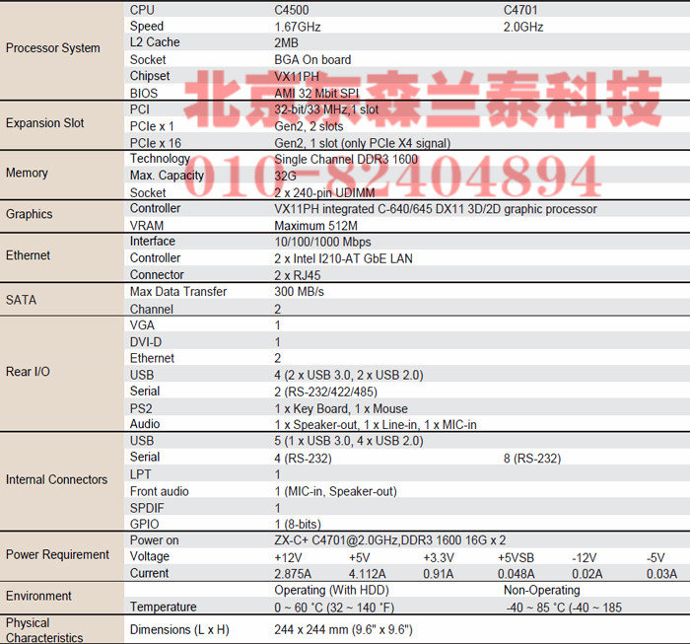Click the Processor System category cell
The width and height of the screenshot is (690, 644).
[53, 48]
